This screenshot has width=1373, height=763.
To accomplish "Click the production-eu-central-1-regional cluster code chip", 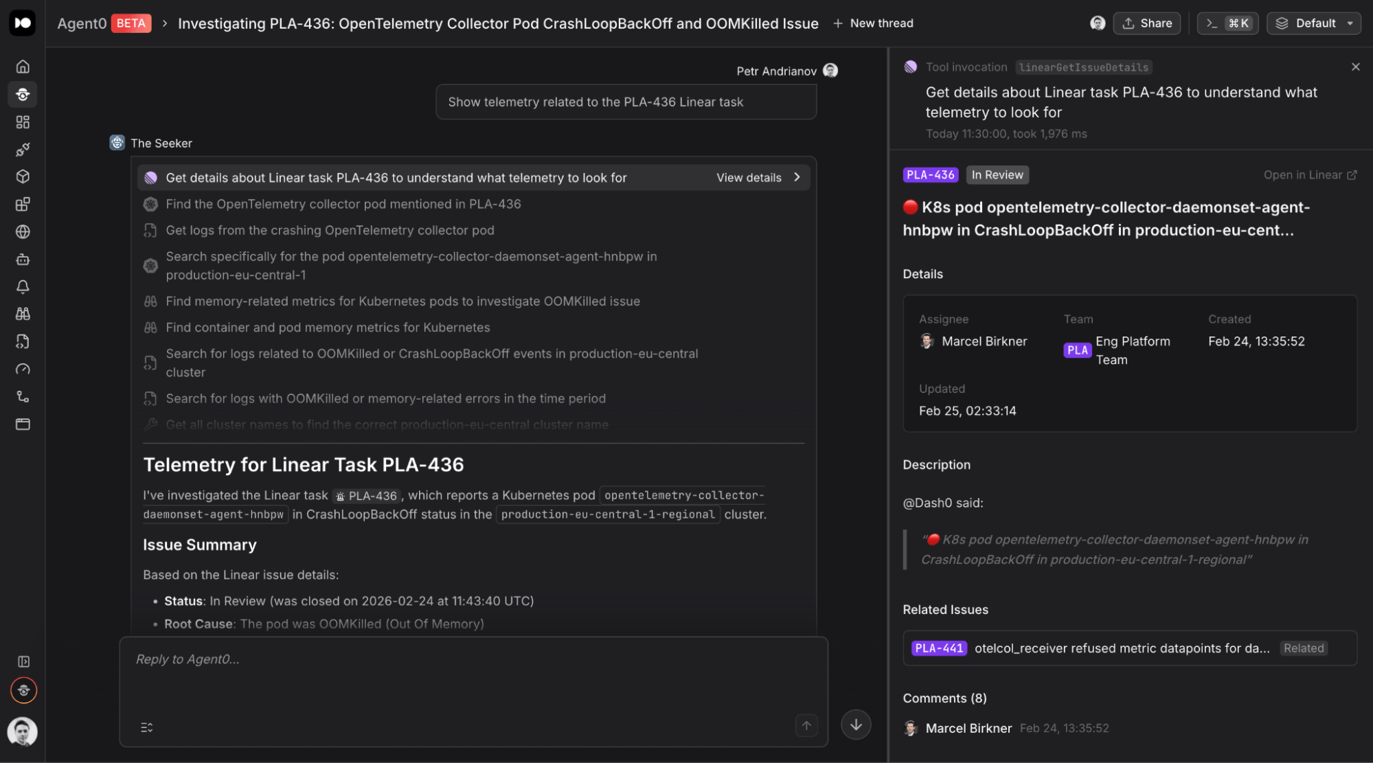I will [x=608, y=514].
